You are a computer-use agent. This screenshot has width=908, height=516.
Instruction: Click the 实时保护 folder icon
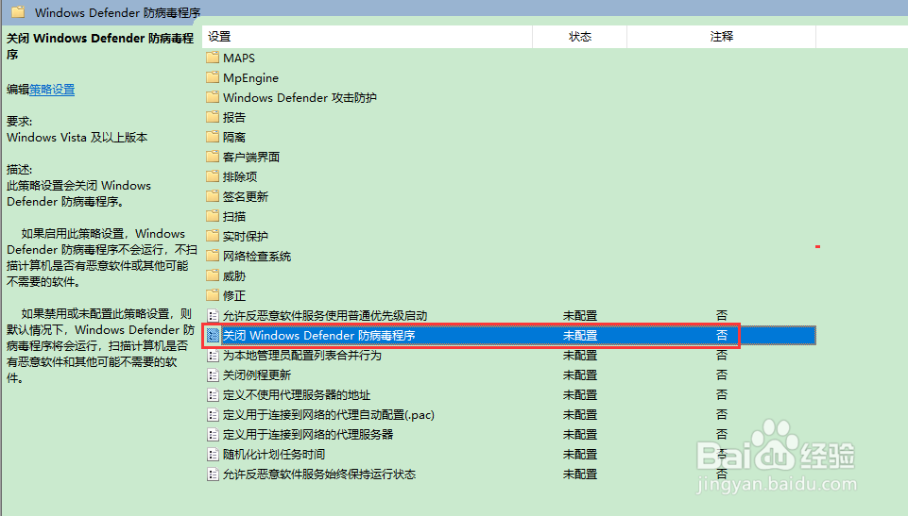click(x=213, y=235)
